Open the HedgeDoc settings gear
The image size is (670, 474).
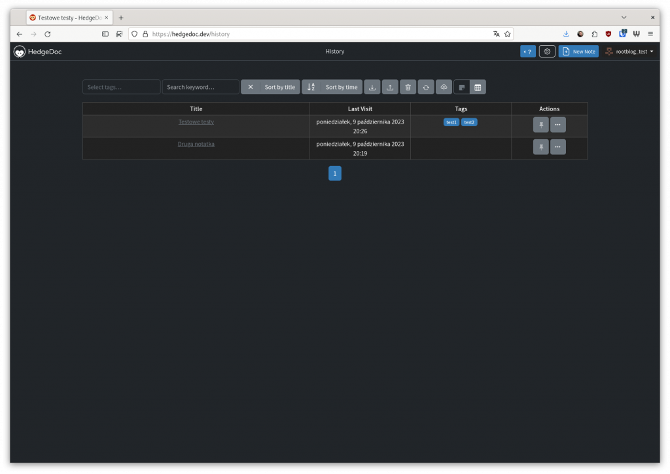pos(547,52)
